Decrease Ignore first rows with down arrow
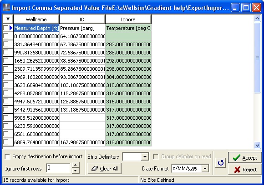This screenshot has height=185, width=264. tap(76, 171)
